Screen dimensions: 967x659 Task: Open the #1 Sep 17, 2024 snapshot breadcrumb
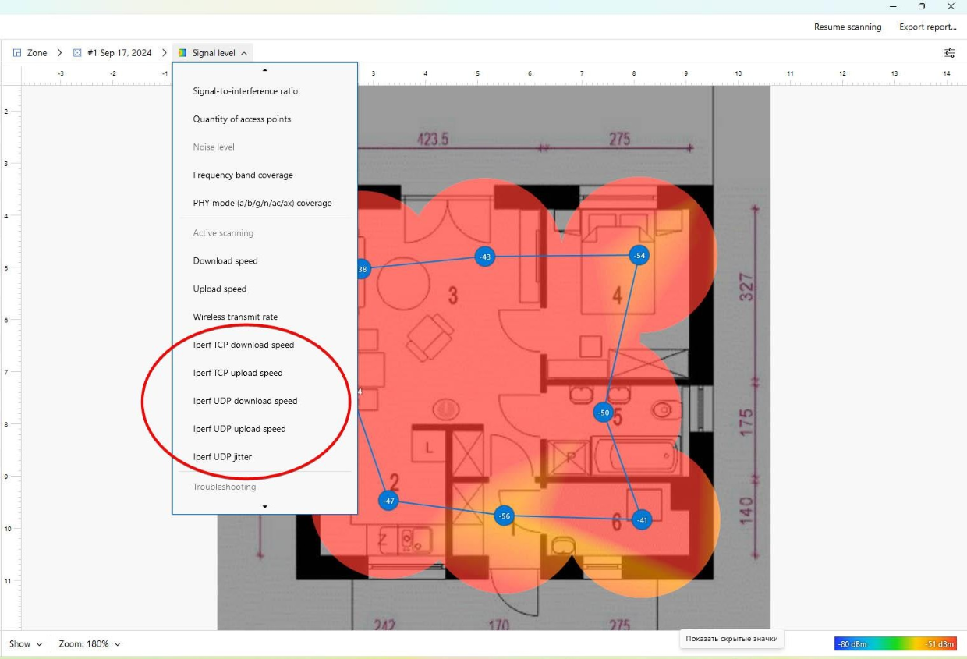pos(112,53)
